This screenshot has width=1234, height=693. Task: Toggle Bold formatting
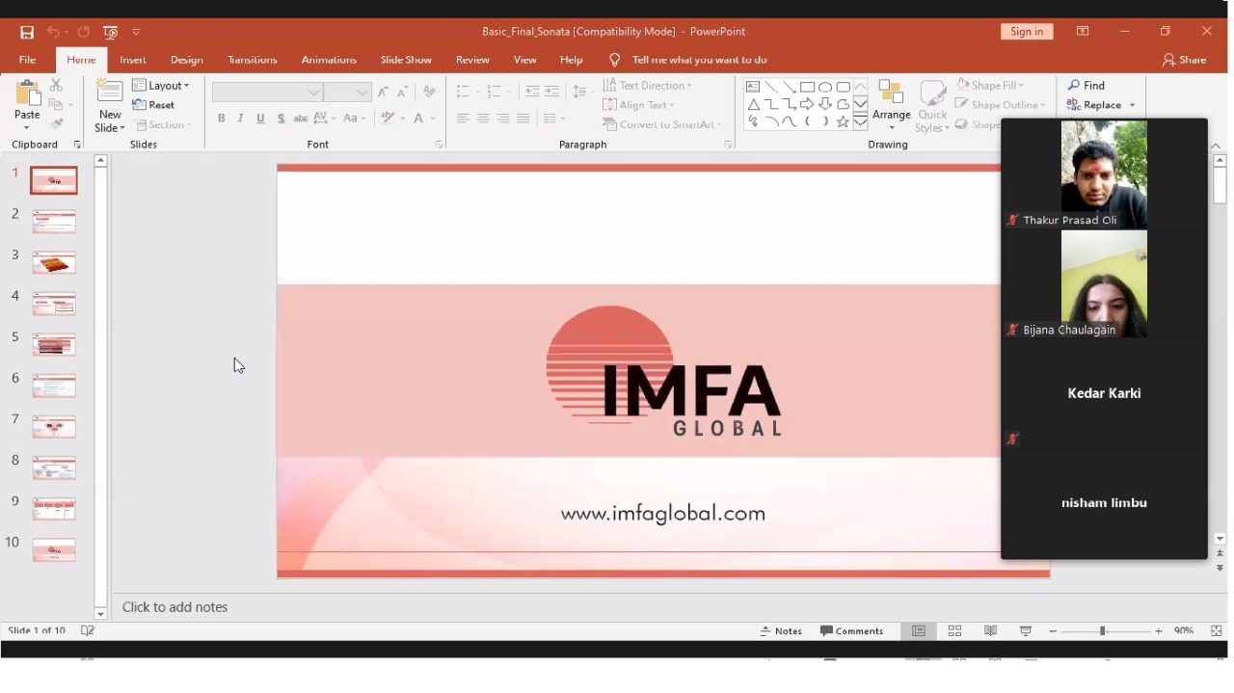click(x=222, y=119)
